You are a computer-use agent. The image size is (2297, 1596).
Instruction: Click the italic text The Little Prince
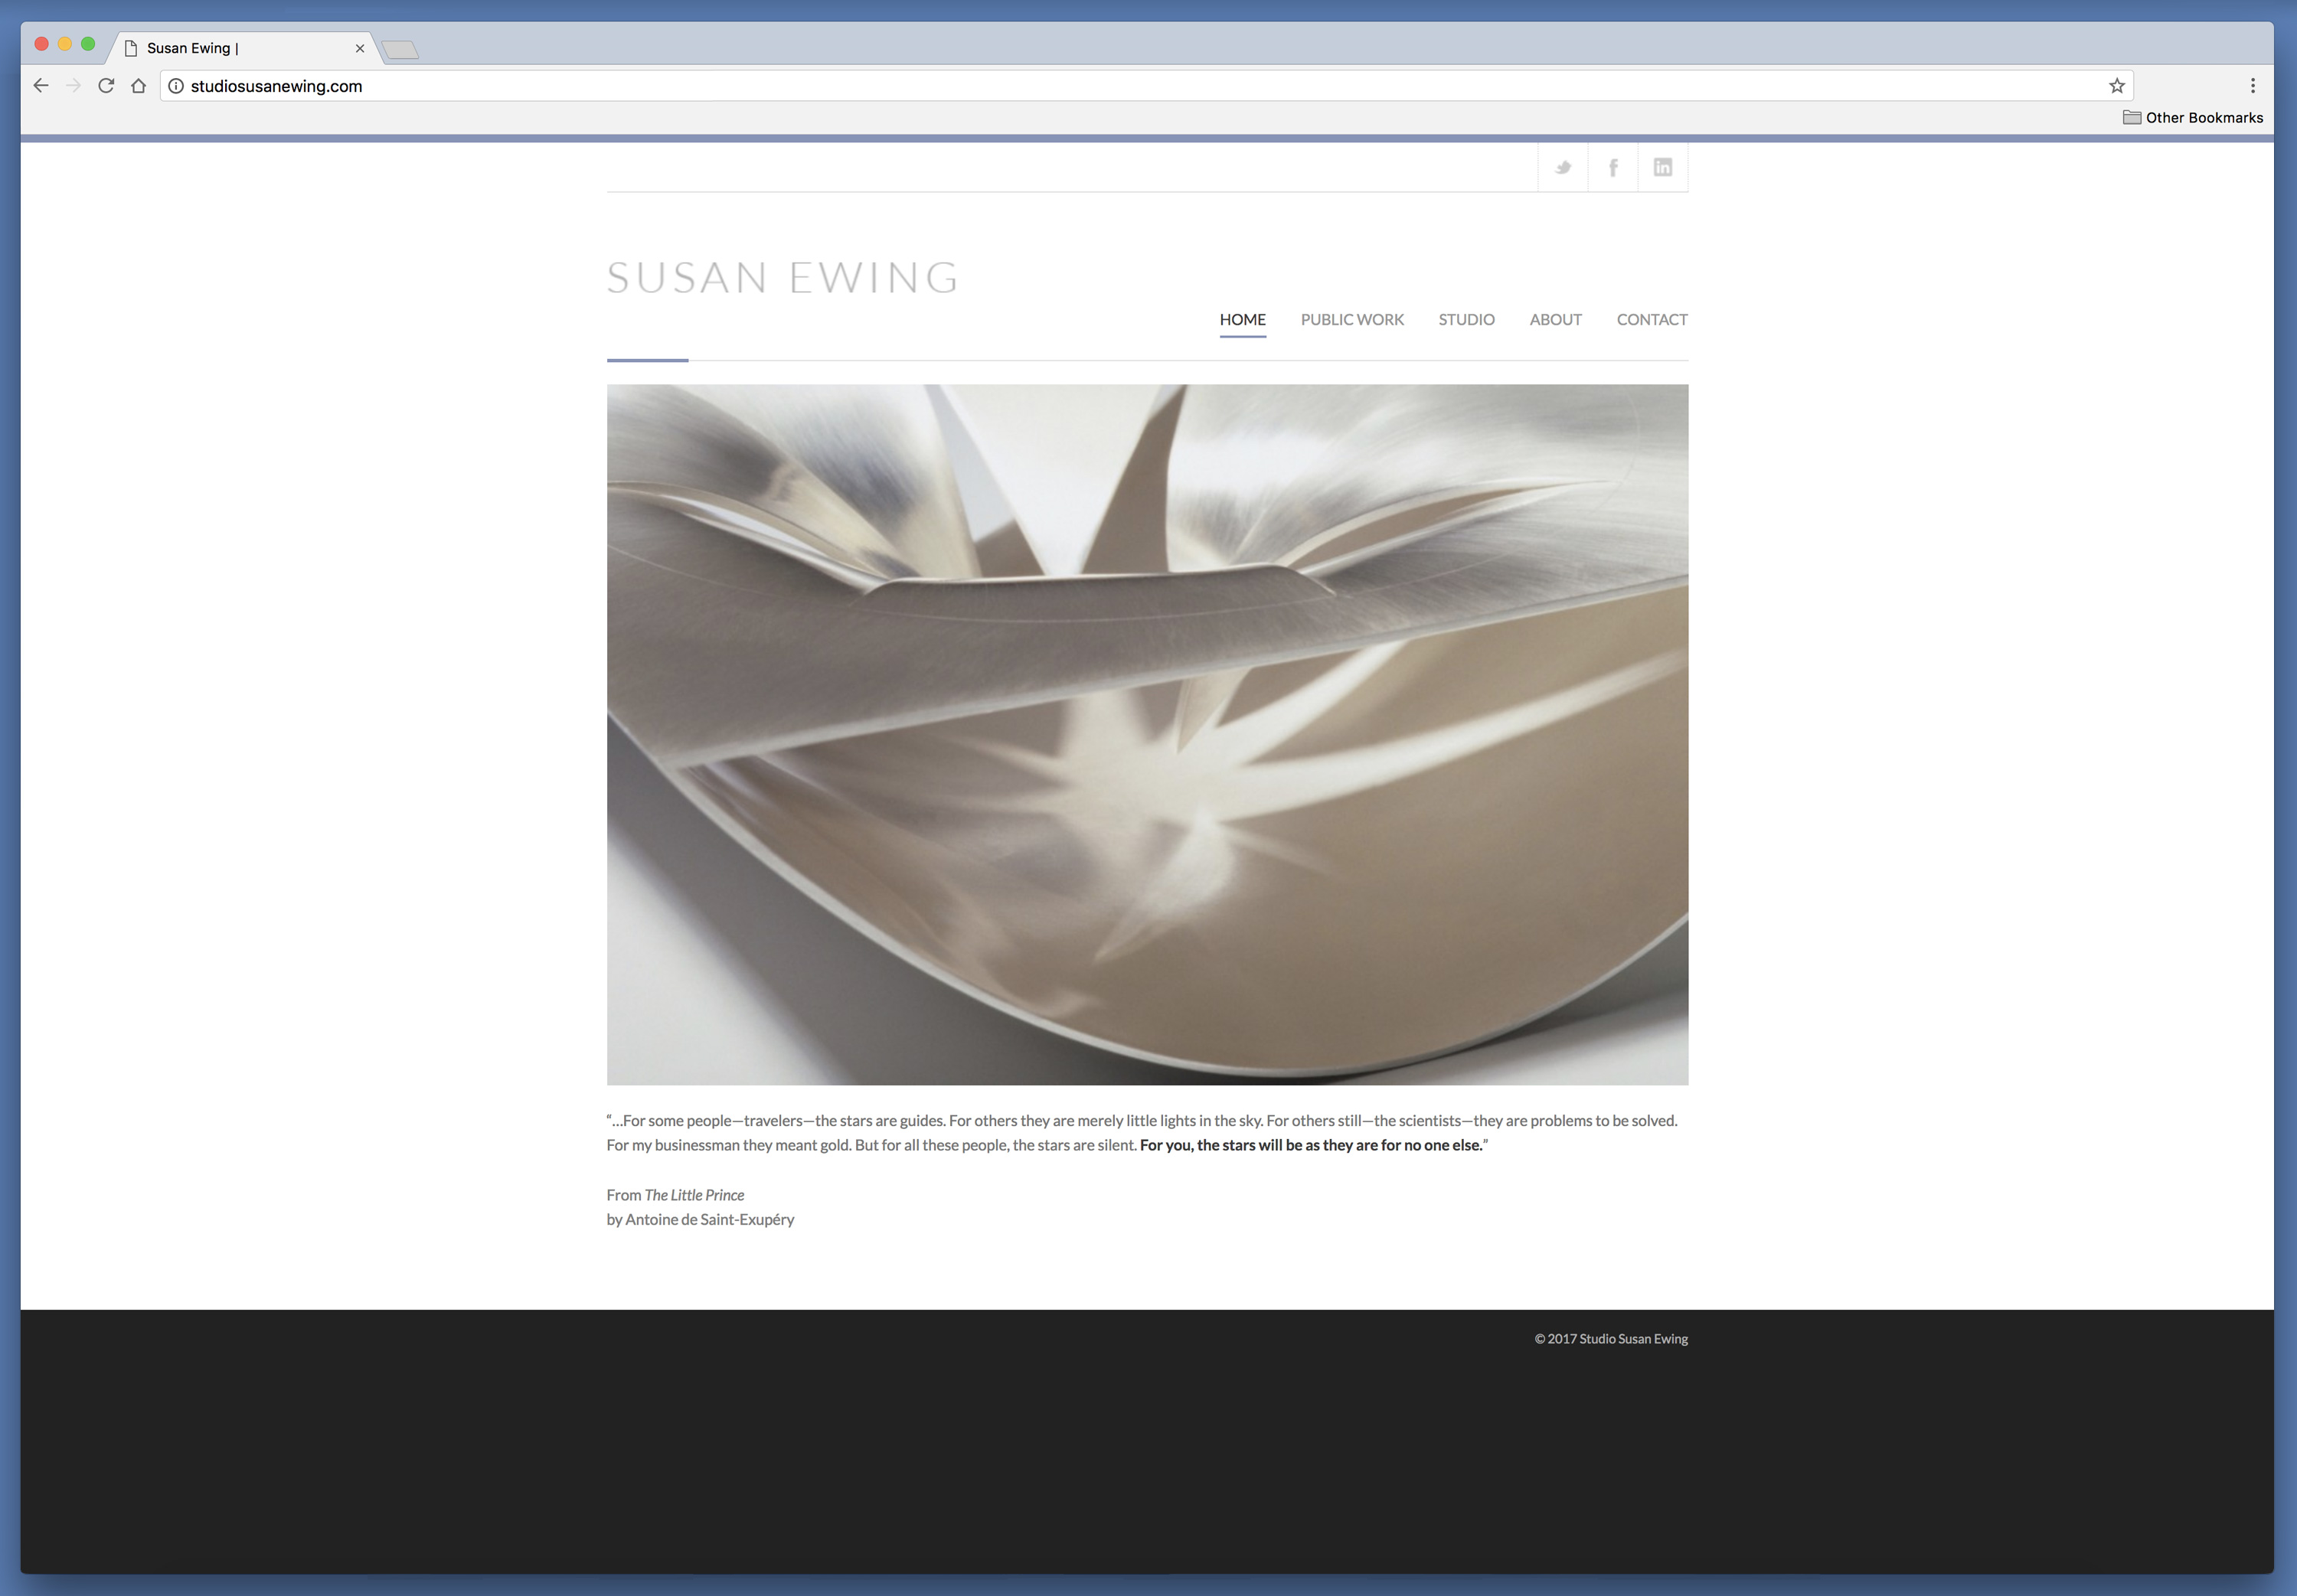pyautogui.click(x=694, y=1195)
